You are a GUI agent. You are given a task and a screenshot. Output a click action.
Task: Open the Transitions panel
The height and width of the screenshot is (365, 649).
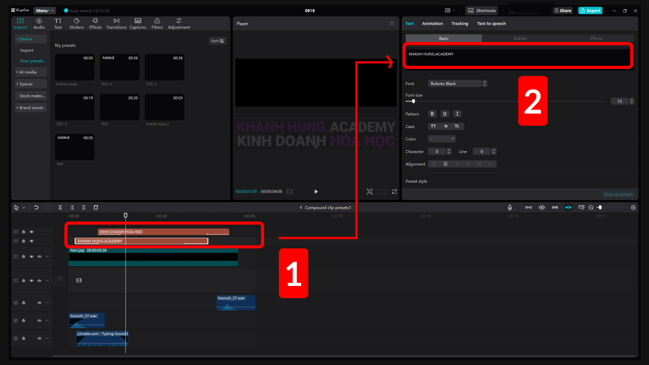pos(116,23)
